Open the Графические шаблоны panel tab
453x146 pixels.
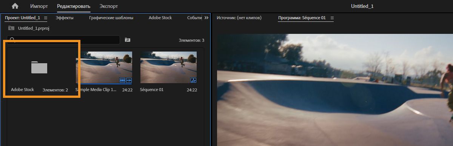coord(111,18)
